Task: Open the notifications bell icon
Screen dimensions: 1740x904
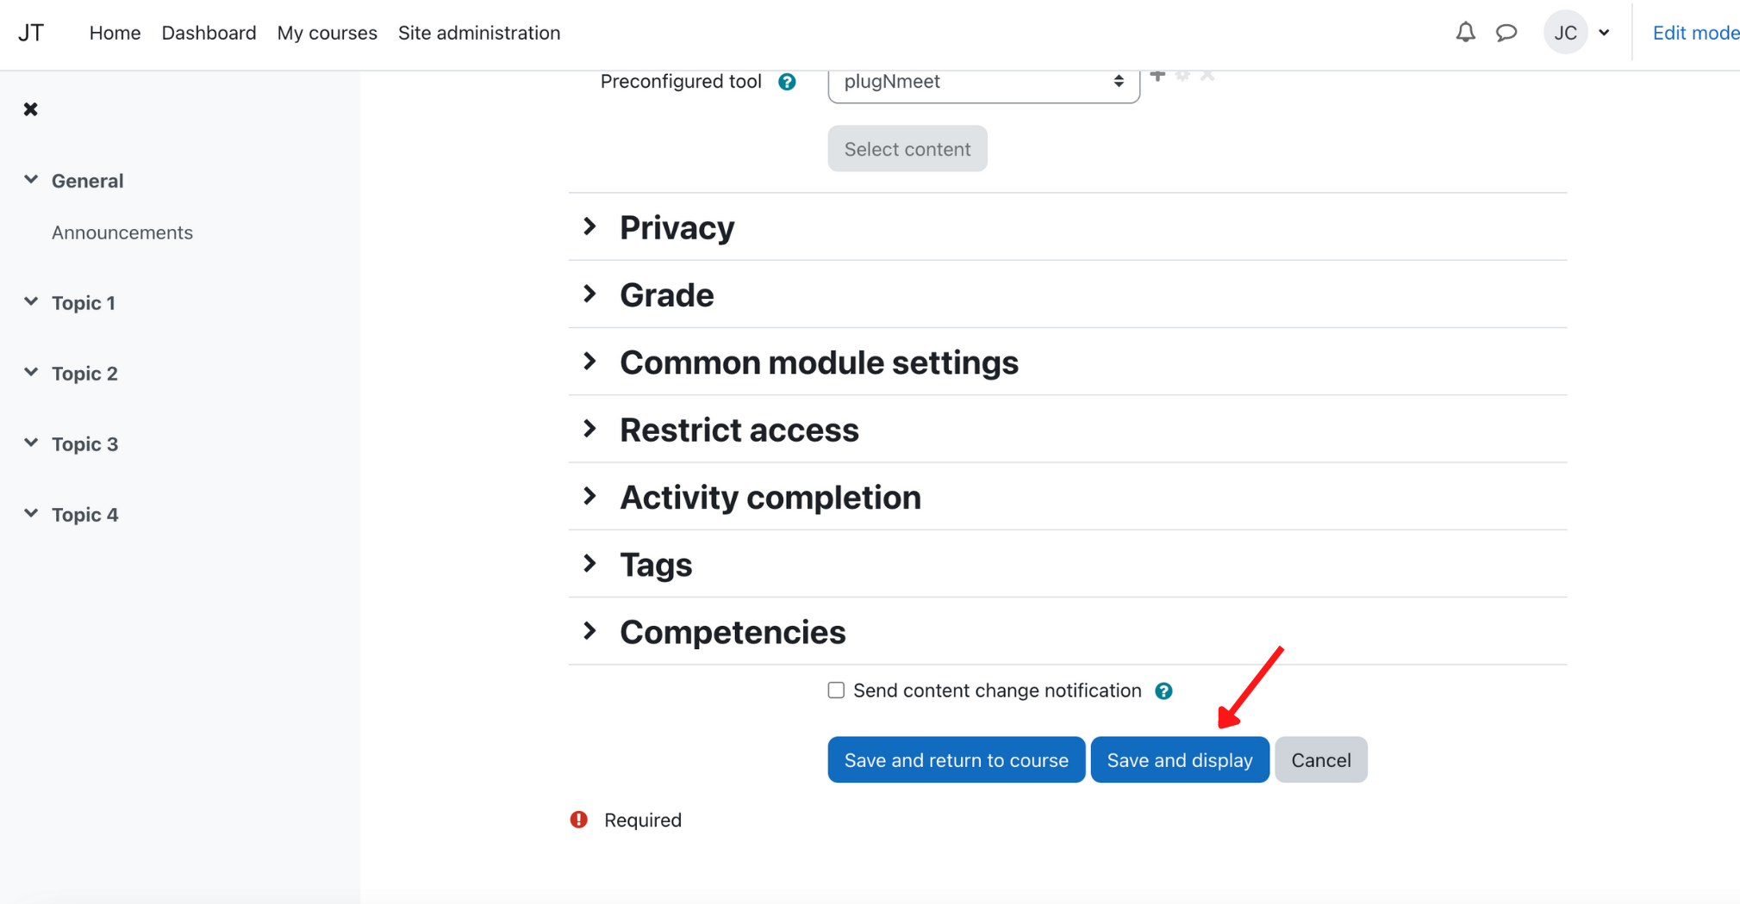Action: [1465, 33]
